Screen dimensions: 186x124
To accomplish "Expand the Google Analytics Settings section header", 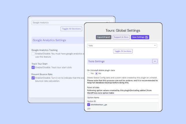I will click(x=49, y=40).
